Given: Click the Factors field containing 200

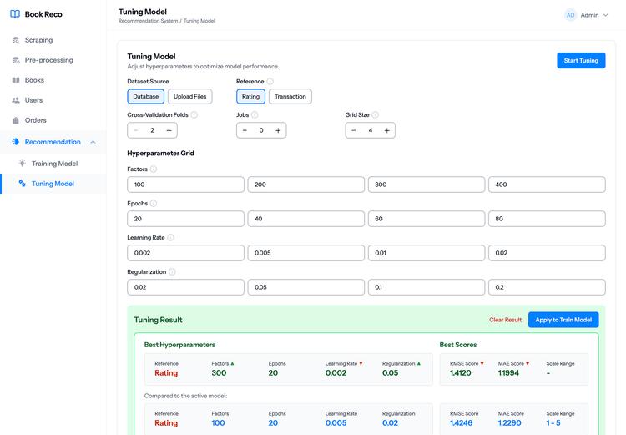Looking at the screenshot, I should (305, 185).
